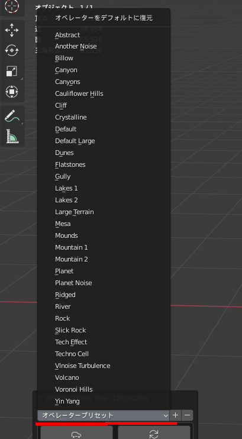This screenshot has height=439, width=242.
Task: Select the Voronoi Hills preset
Action: click(x=104, y=389)
